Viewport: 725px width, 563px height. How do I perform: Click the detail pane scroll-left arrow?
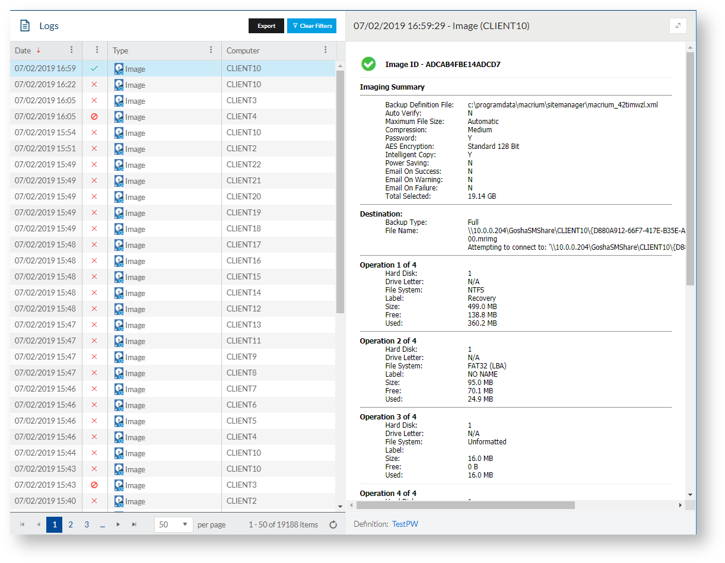(351, 505)
